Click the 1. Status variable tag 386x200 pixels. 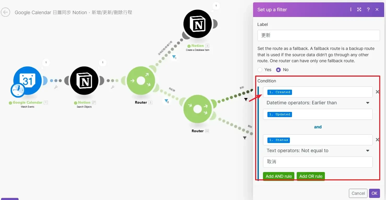click(279, 140)
